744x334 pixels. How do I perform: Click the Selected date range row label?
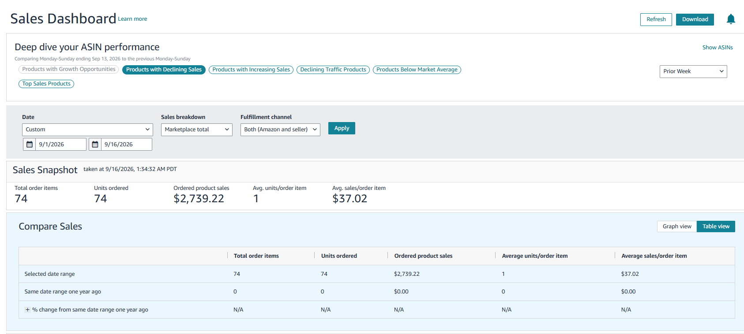[49, 274]
